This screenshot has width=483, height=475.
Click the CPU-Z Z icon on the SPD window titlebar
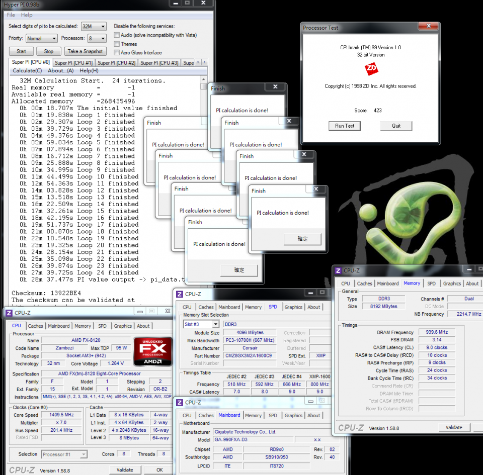pos(180,294)
